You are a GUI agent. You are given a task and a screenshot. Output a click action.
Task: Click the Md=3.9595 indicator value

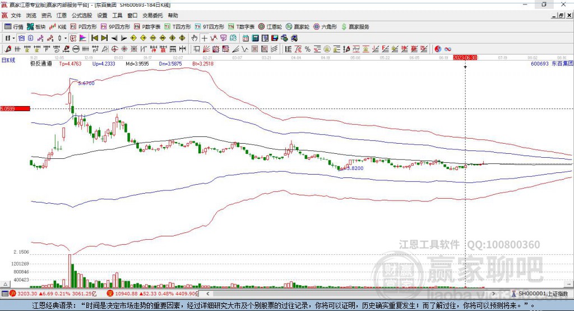click(x=137, y=63)
